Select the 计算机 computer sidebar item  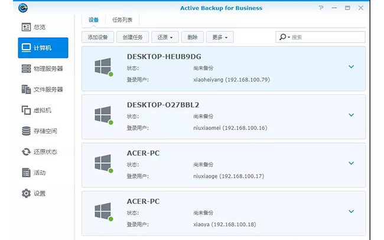pos(43,48)
